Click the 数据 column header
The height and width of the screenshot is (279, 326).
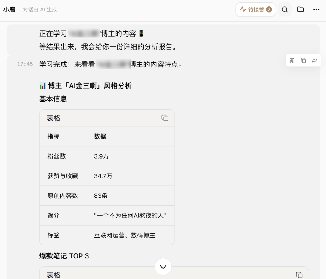click(x=100, y=136)
